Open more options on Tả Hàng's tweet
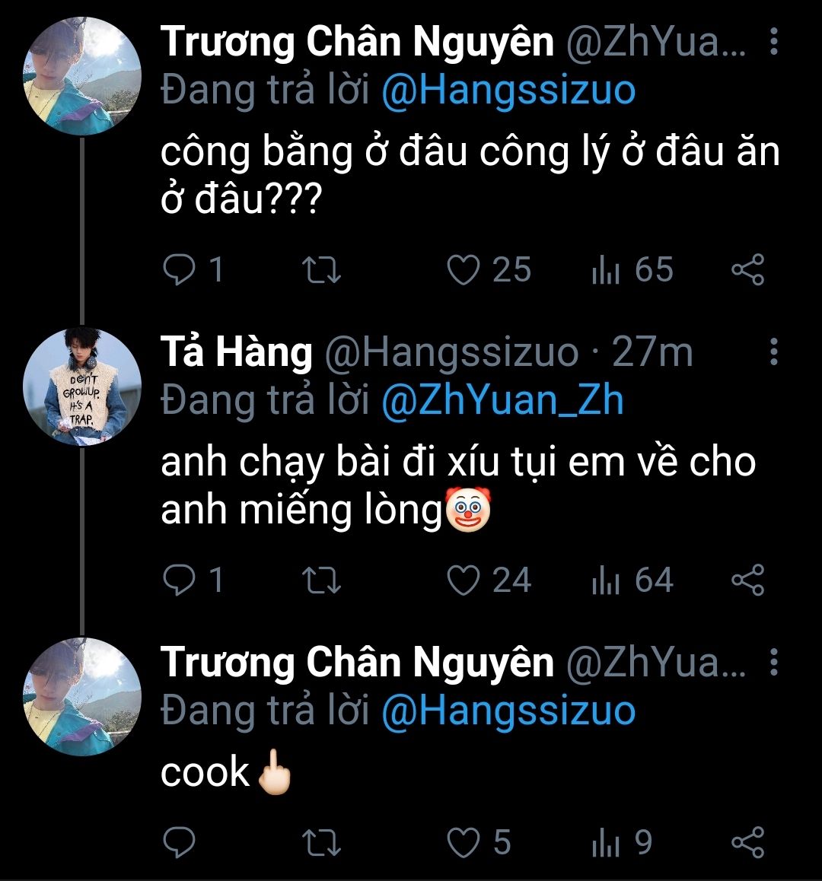822x881 pixels. (774, 352)
